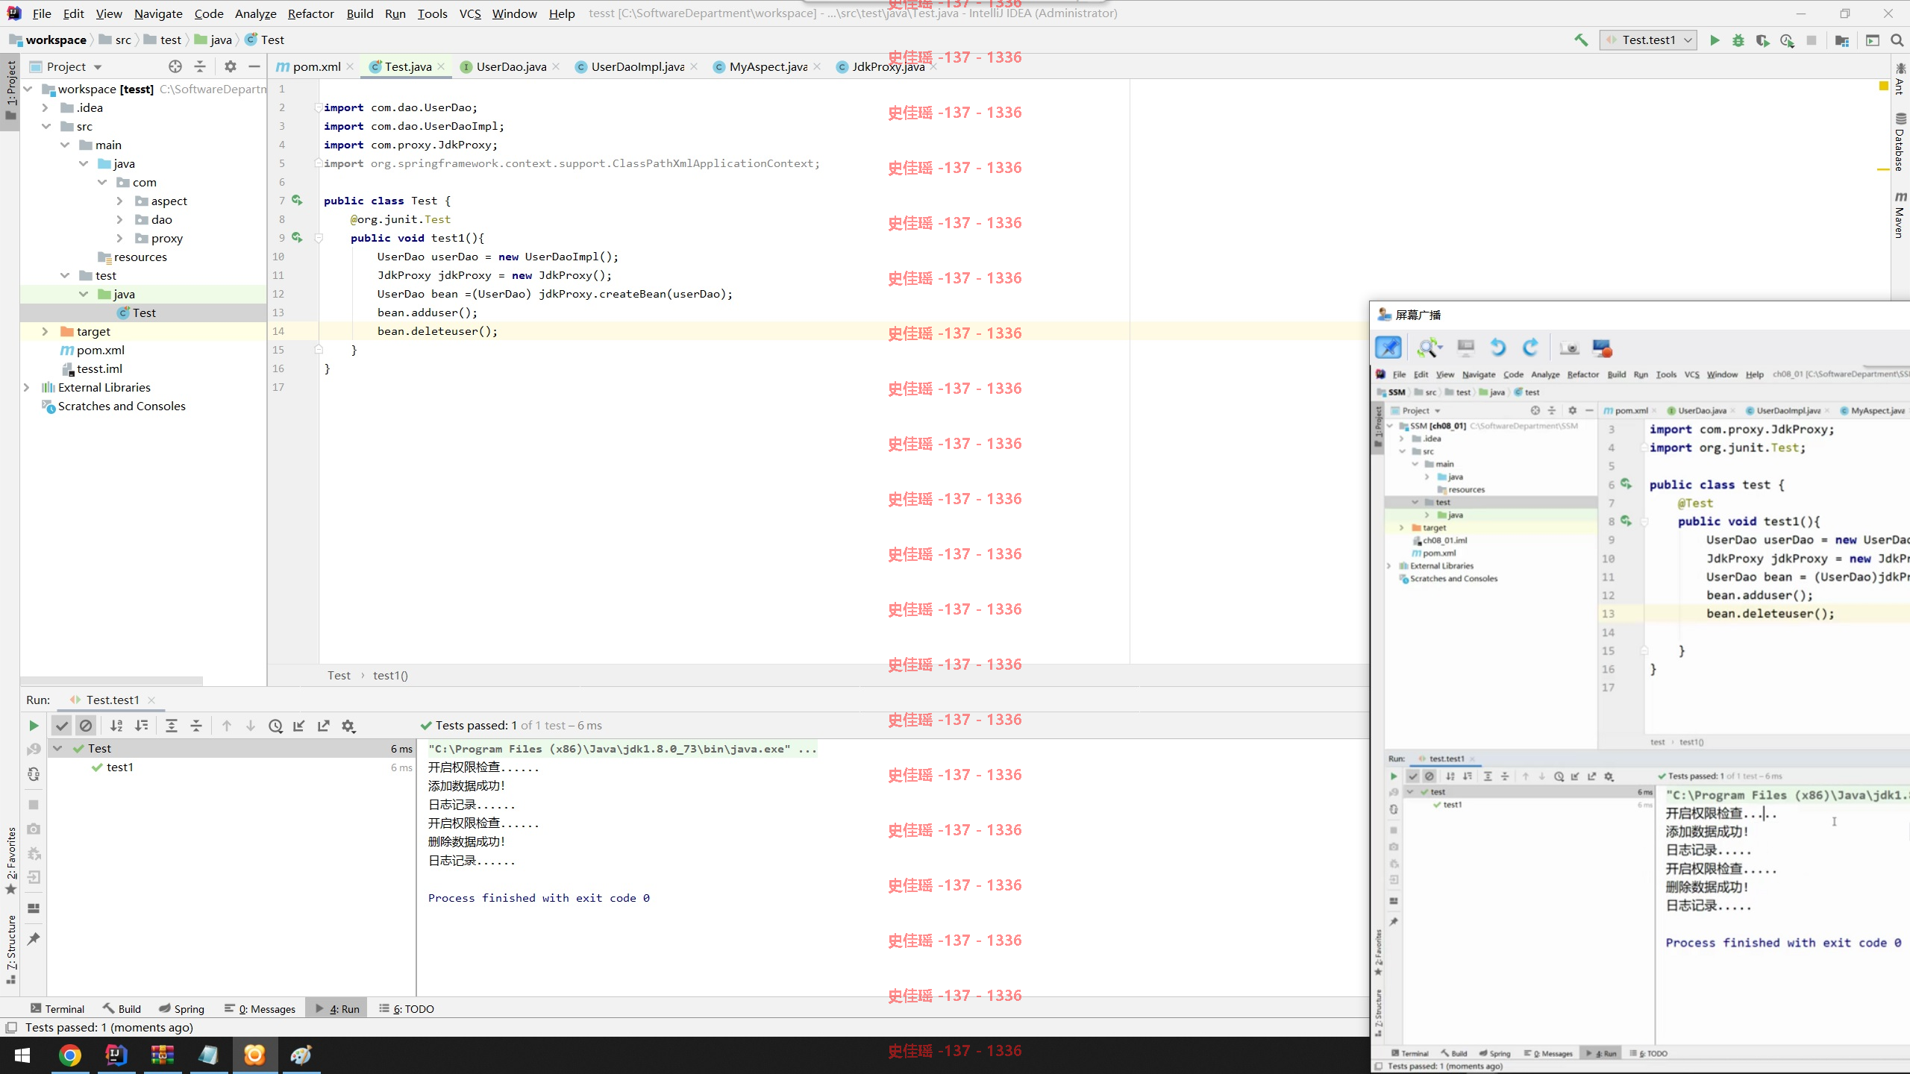
Task: Click the test1() editor breadcrumb
Action: point(390,675)
